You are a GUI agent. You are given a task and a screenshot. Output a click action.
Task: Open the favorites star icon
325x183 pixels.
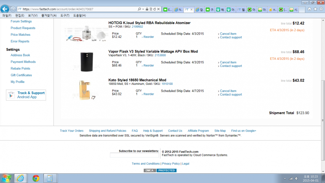point(315,9)
